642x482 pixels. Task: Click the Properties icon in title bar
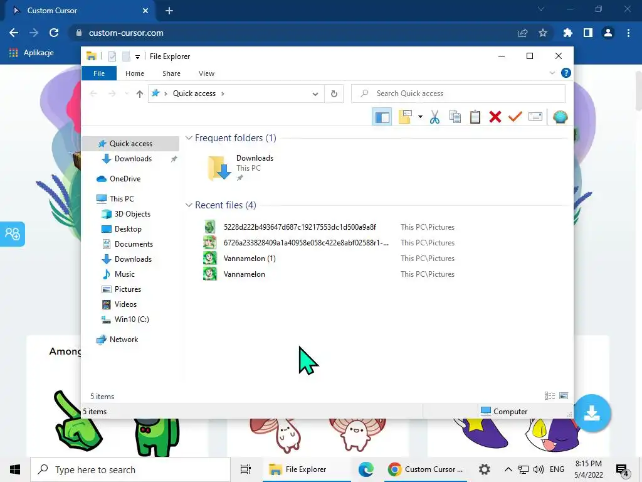pos(112,56)
